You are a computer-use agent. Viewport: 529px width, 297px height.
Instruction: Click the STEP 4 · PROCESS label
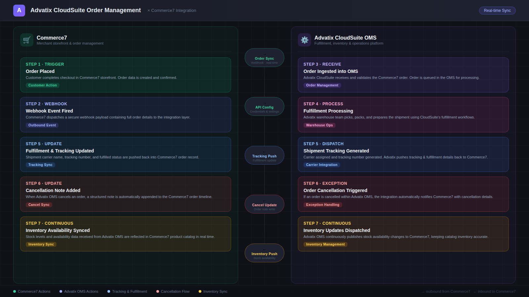point(323,104)
